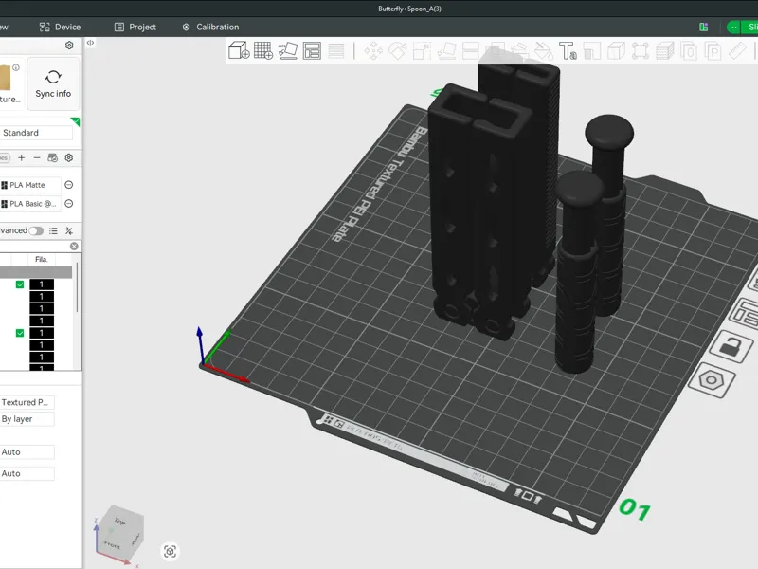
Task: Select the Cut tool icon
Action: 471,51
